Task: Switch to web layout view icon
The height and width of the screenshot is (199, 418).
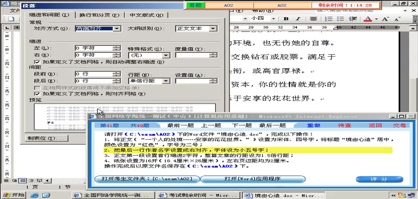Action: [14, 181]
